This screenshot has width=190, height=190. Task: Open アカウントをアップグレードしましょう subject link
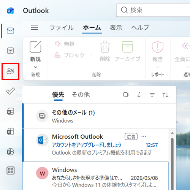(x=87, y=145)
